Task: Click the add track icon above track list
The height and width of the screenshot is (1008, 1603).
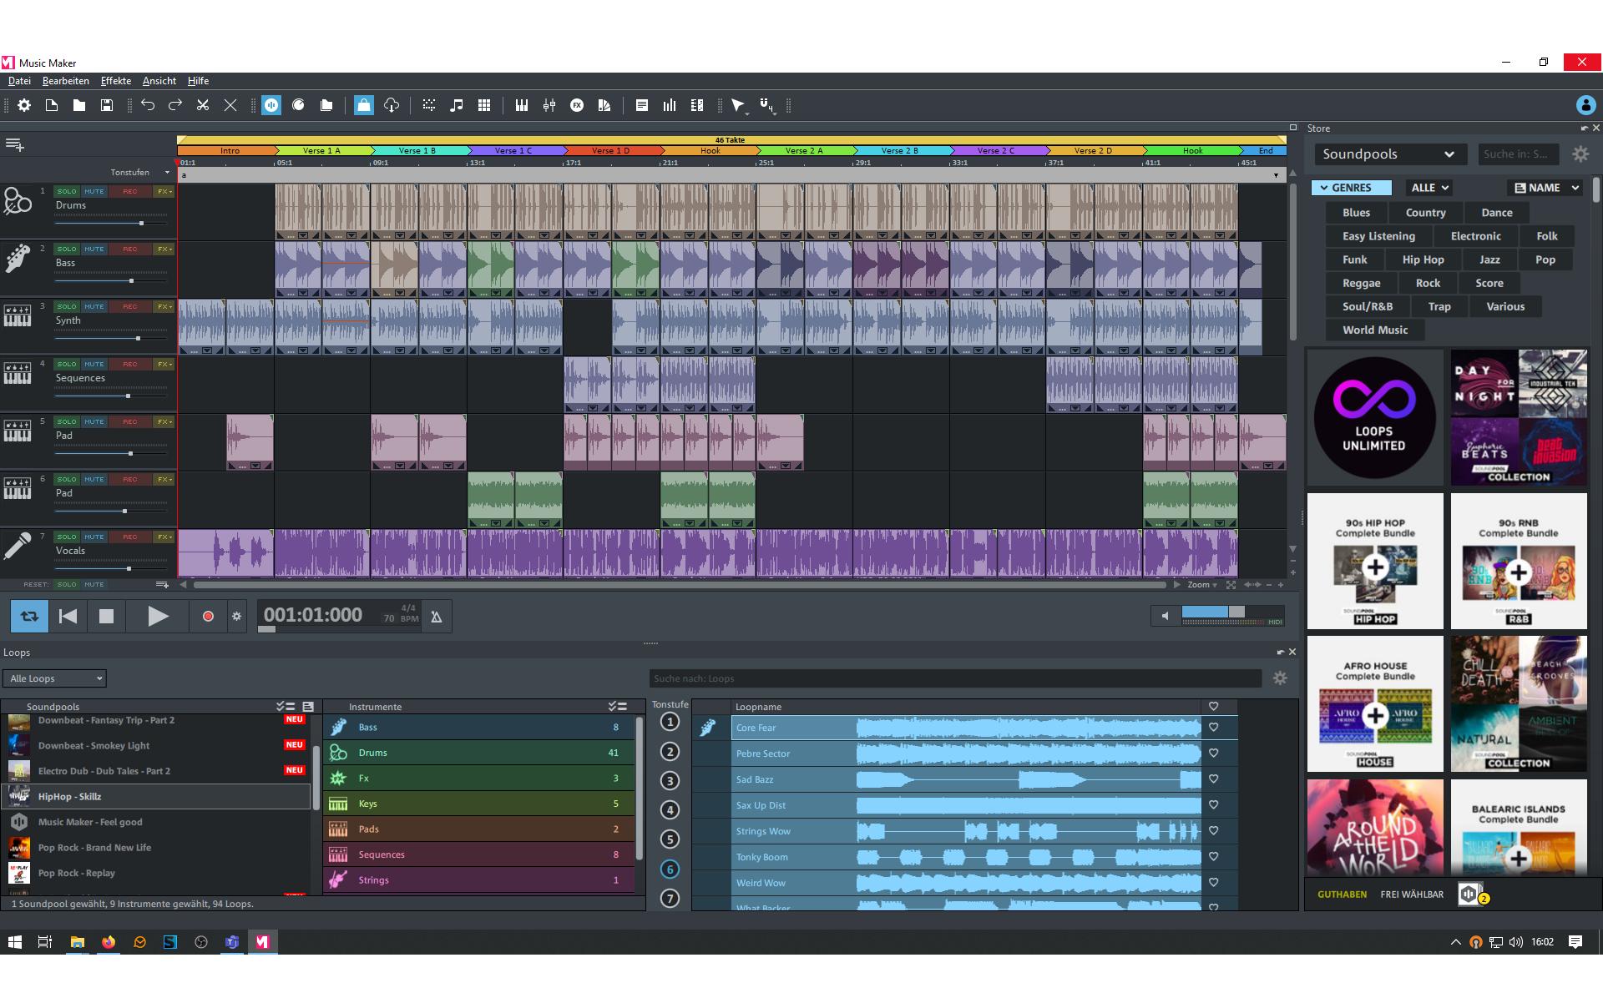Action: pyautogui.click(x=15, y=144)
